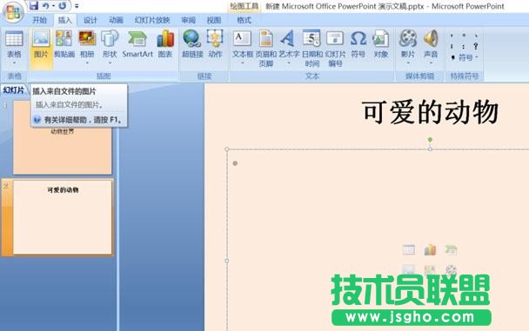Image resolution: width=529 pixels, height=331 pixels.
Task: Click the Office button logo
Action: click(x=13, y=12)
